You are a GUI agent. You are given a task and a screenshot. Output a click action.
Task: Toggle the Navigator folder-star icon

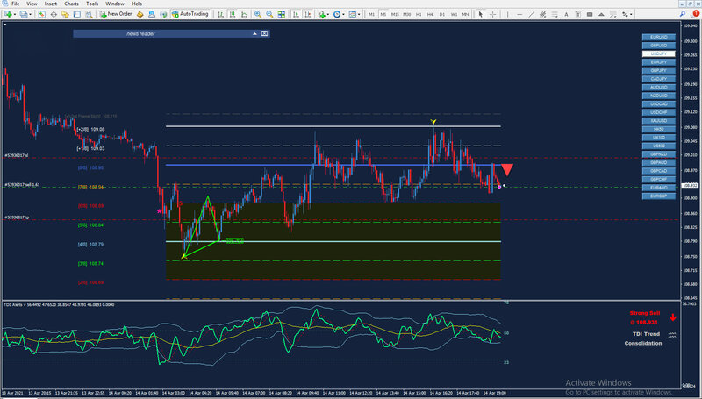click(x=65, y=14)
